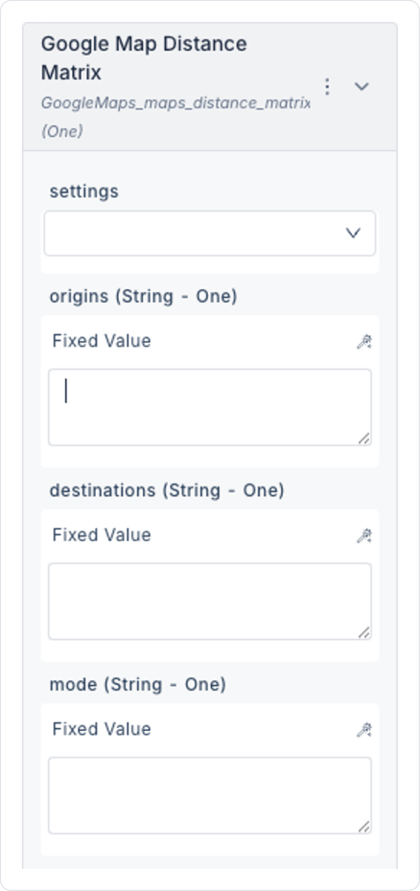Grab the origins text area resize handle
The height and width of the screenshot is (891, 420).
pyautogui.click(x=364, y=439)
